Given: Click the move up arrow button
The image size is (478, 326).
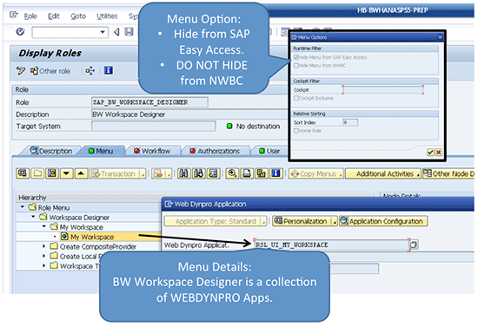Looking at the screenshot, I should [81, 173].
